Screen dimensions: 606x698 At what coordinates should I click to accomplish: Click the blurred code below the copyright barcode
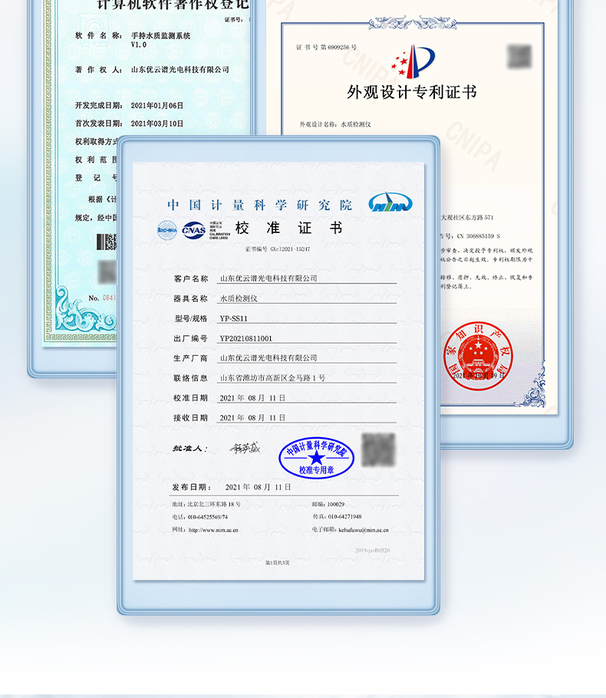pyautogui.click(x=107, y=272)
